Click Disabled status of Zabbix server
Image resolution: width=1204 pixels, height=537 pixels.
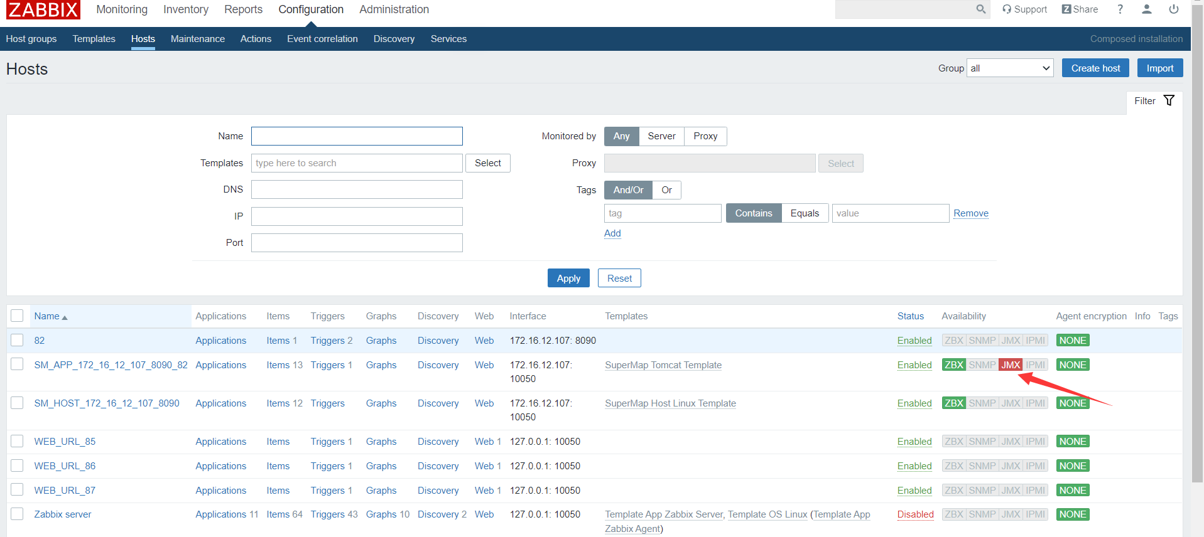tap(915, 514)
